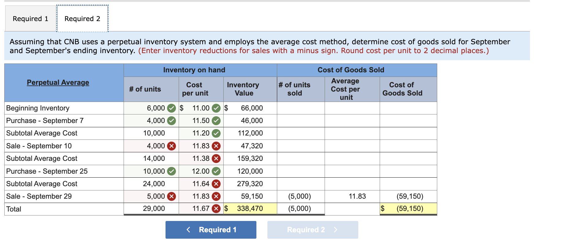Click red X beside Sale September 29 11.83 cost
This screenshot has height=246, width=585.
click(216, 196)
